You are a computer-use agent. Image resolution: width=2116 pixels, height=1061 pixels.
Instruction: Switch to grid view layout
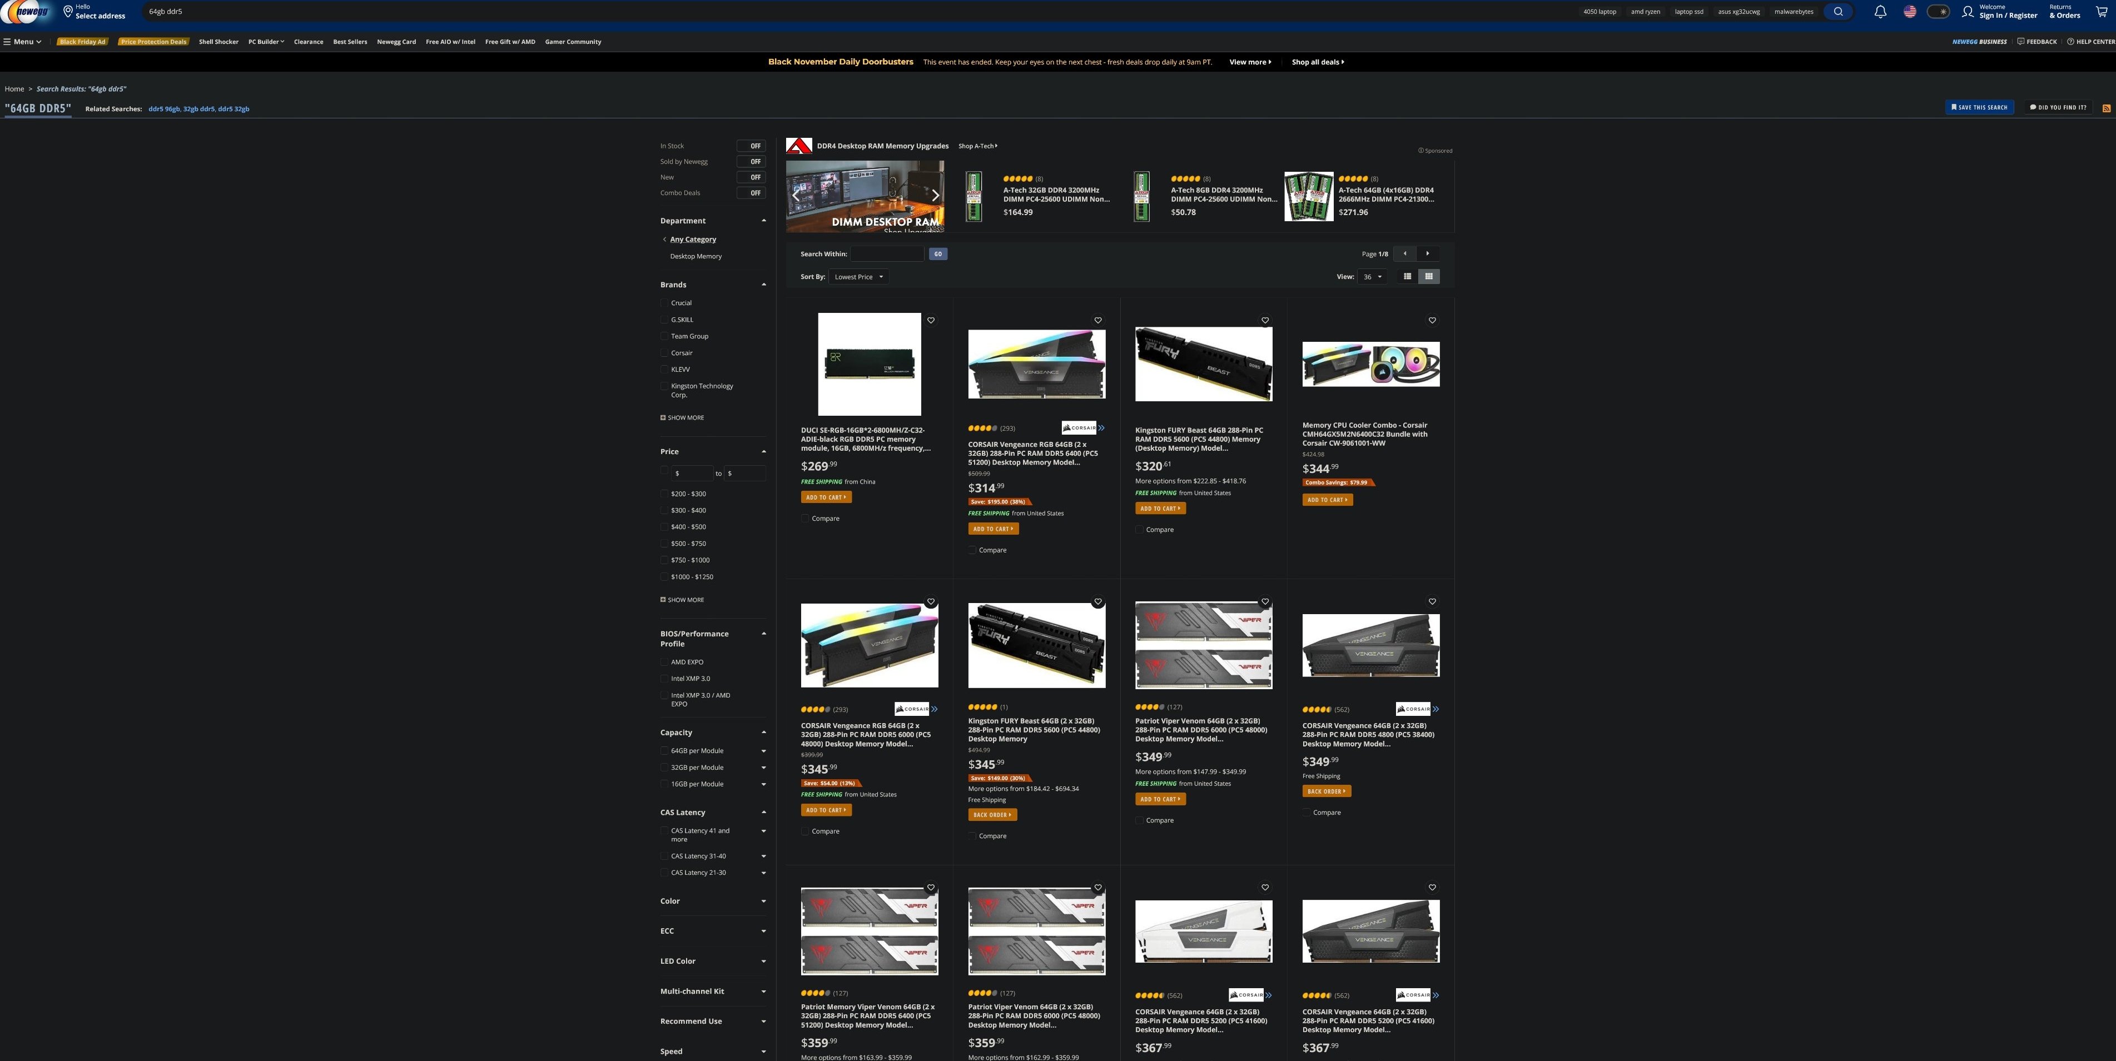click(x=1428, y=277)
